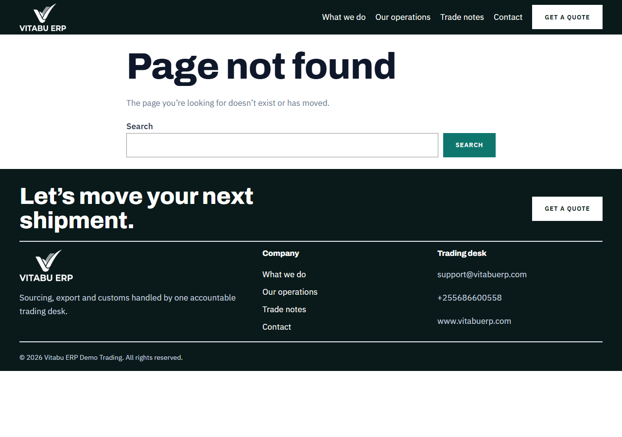Click the Company footer column heading
Screen dimensions: 622x437
pos(281,253)
